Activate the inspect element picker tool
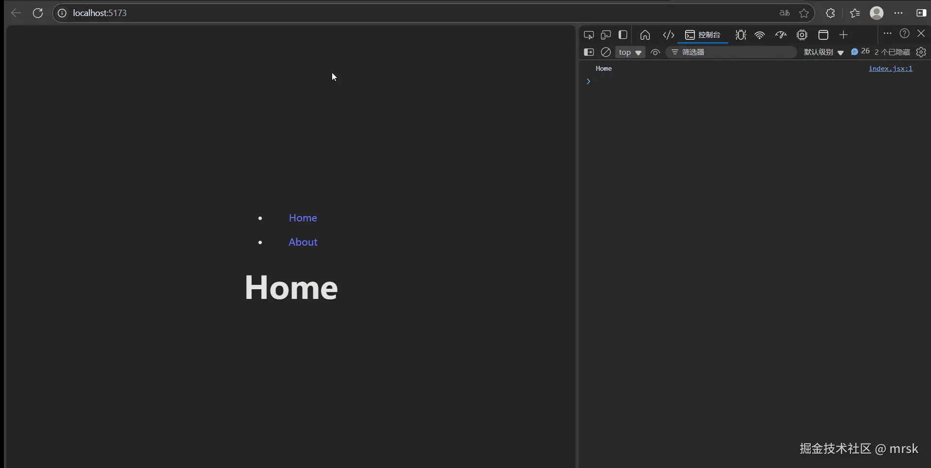Screen dimensions: 931x468 coord(589,35)
